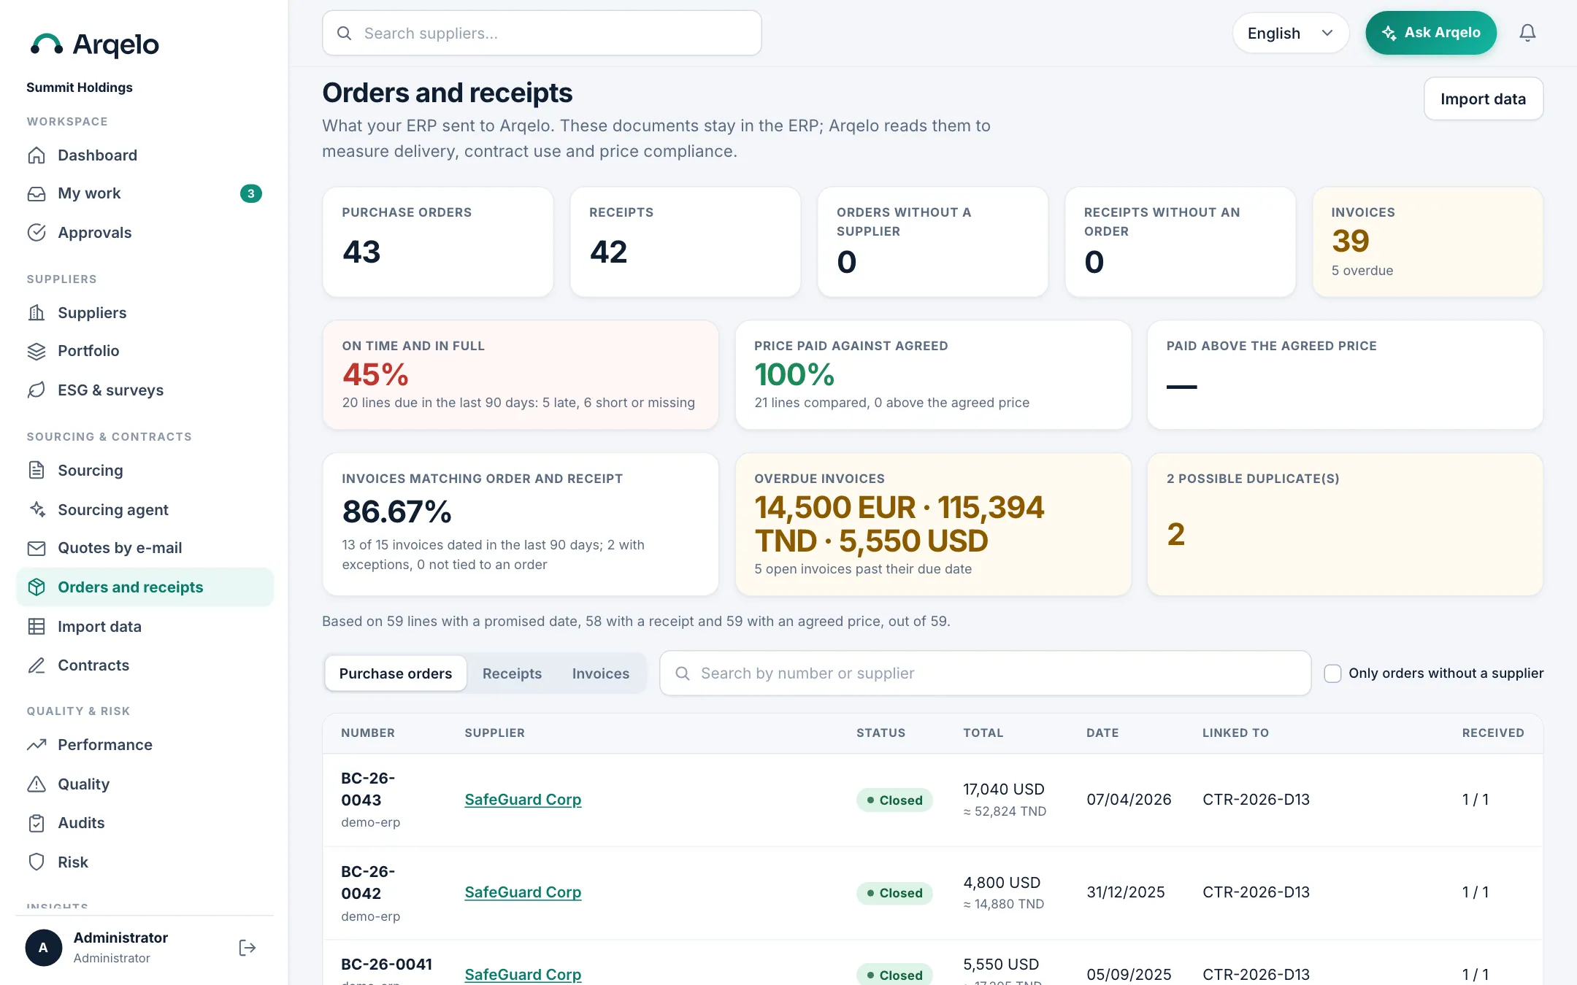The width and height of the screenshot is (1577, 985).
Task: Open Risk shield icon
Action: coord(37,862)
